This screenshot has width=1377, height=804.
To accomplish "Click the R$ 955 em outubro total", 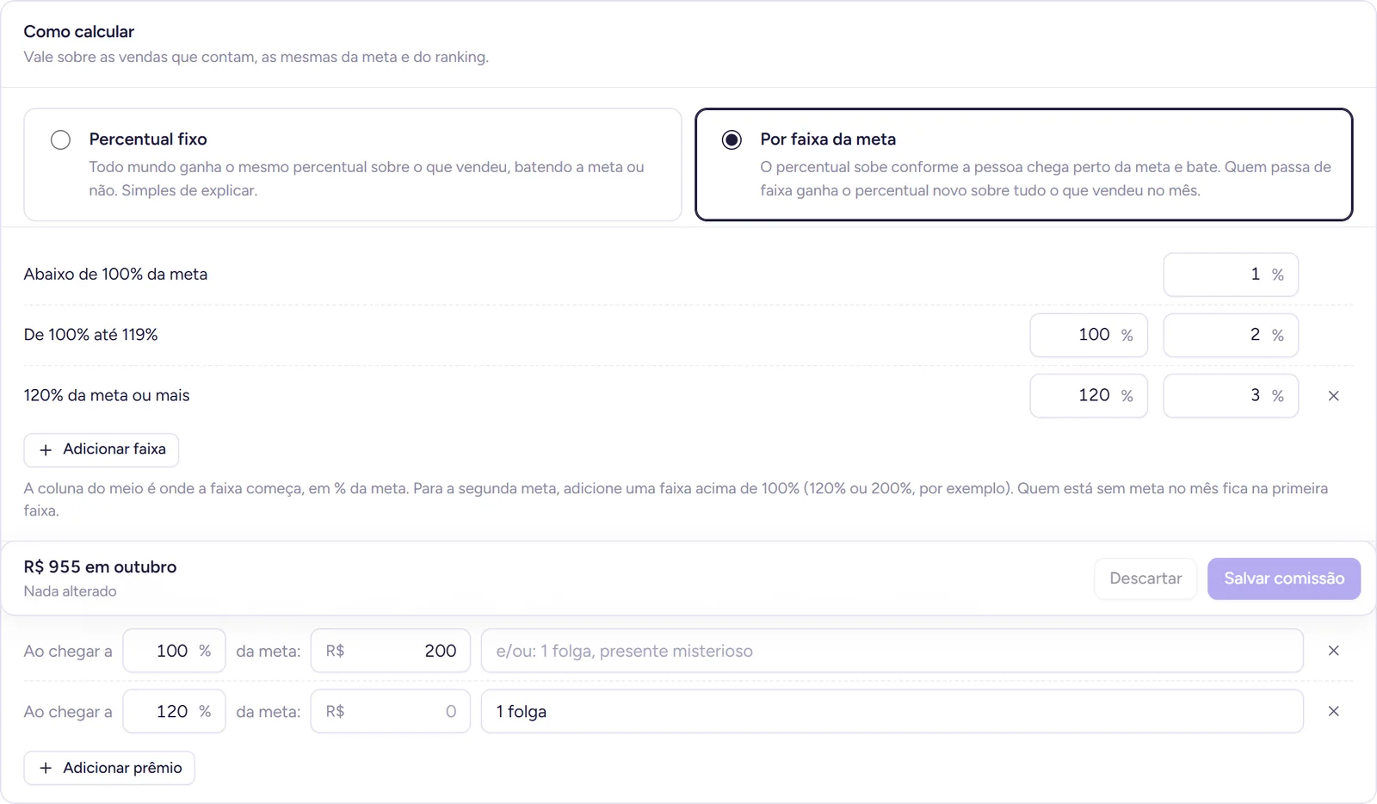I will 100,567.
